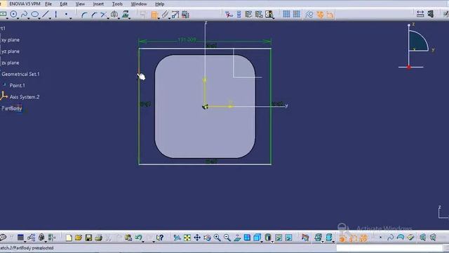Click the What's This help icon
449x253 pixels.
(160, 238)
